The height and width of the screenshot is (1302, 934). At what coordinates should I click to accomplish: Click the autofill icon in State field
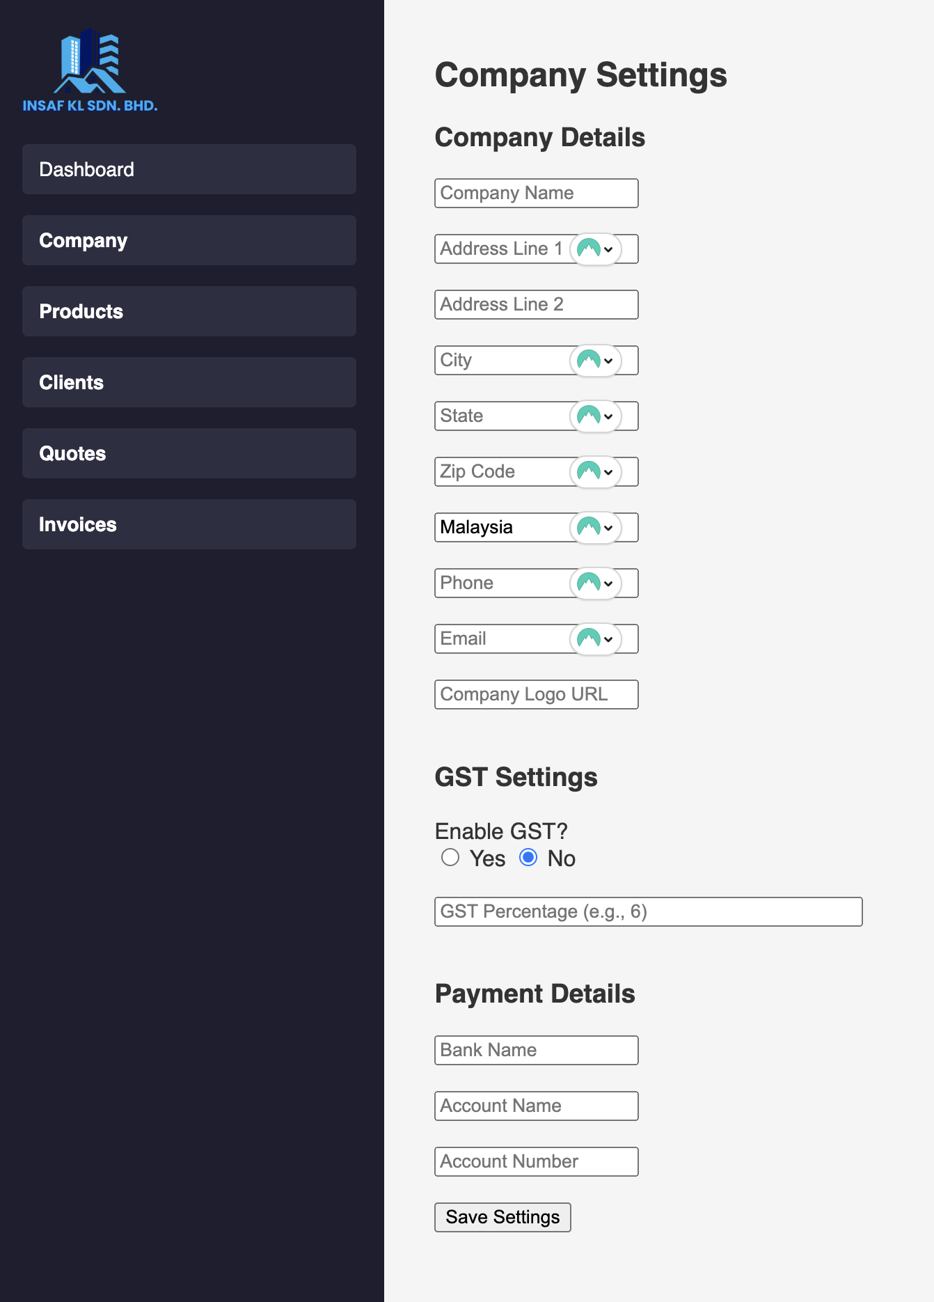coord(595,416)
